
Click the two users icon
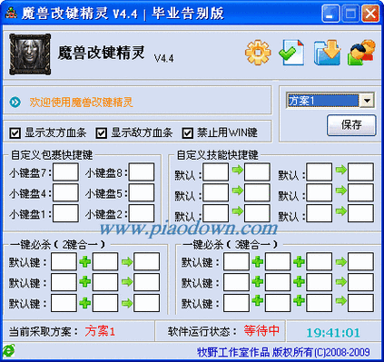(361, 52)
